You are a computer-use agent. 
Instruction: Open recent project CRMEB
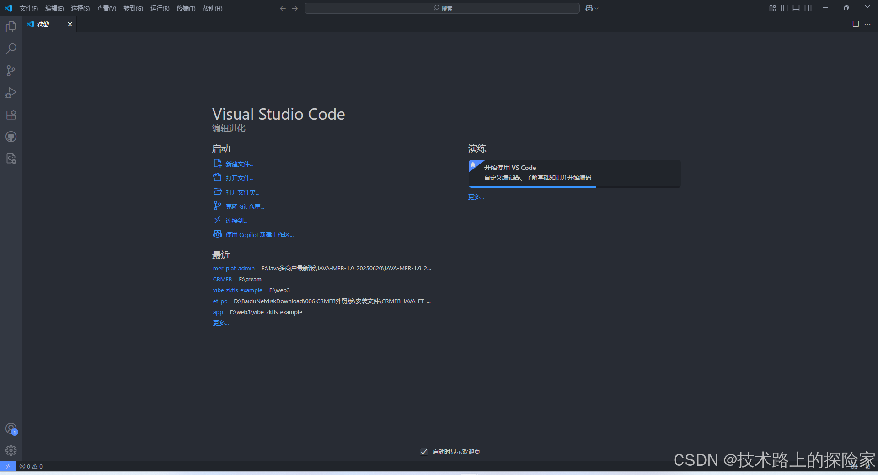[x=222, y=280]
